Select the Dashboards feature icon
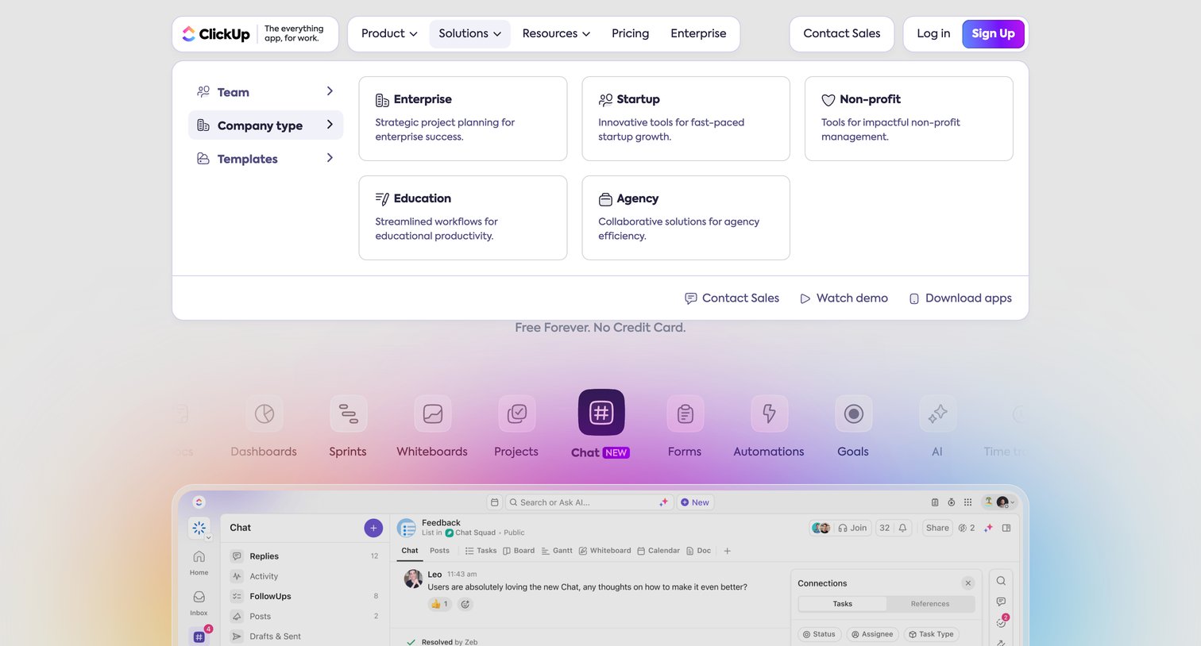This screenshot has width=1201, height=646. click(x=264, y=413)
